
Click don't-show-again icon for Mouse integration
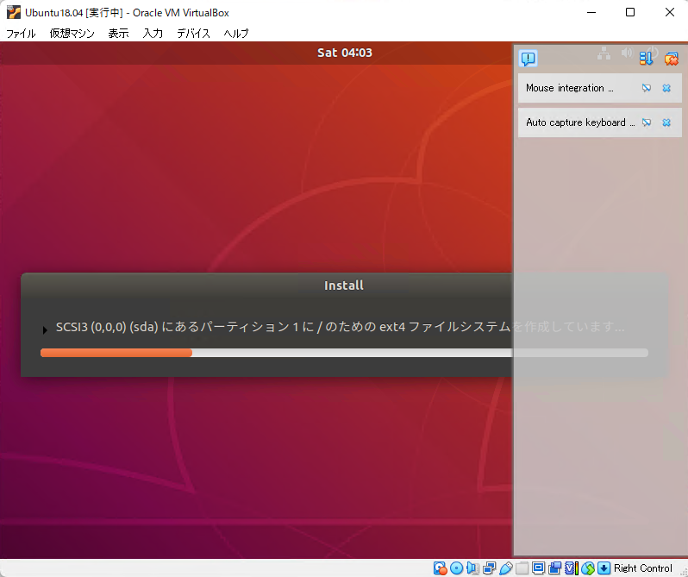[x=647, y=88]
